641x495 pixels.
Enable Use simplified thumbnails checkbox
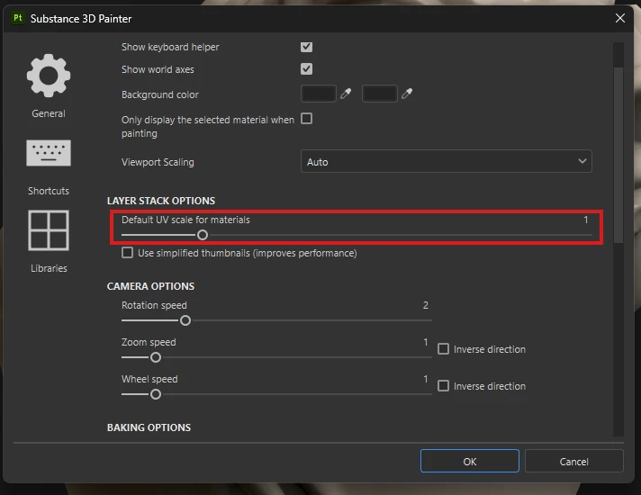128,253
